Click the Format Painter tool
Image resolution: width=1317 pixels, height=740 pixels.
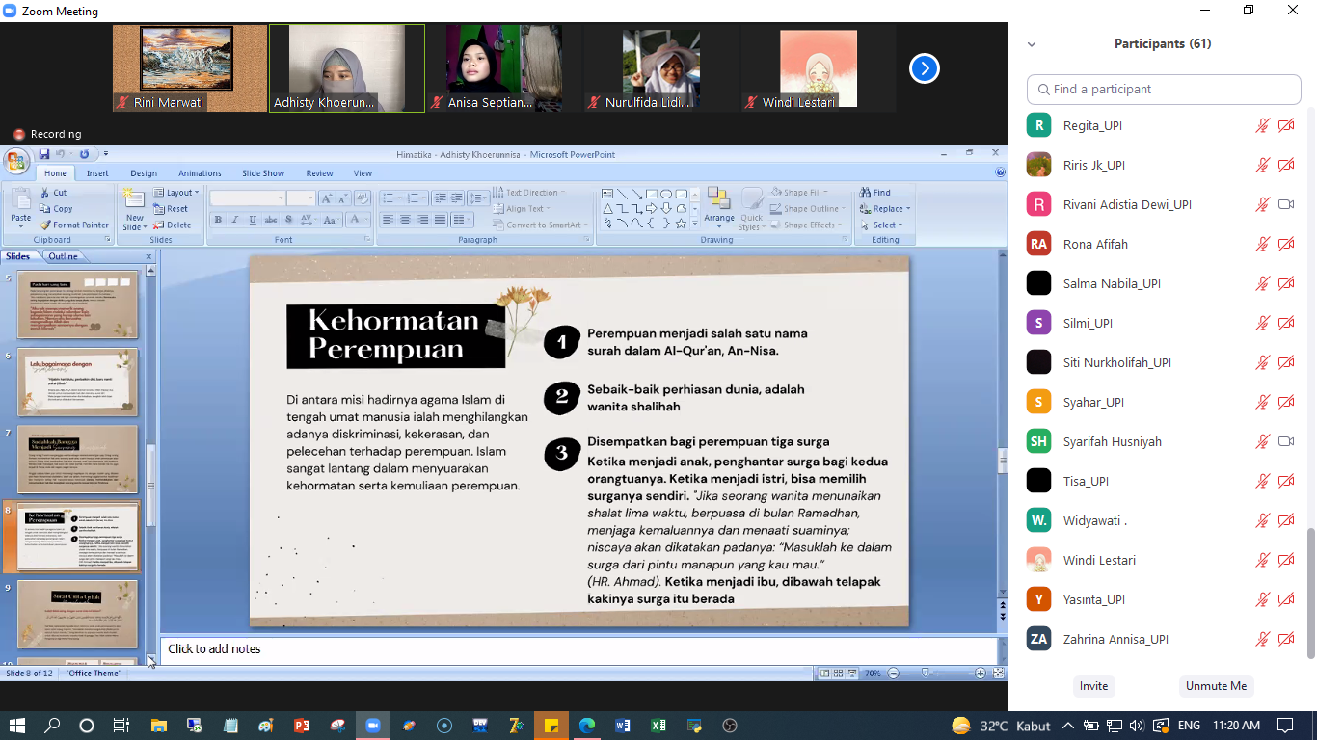point(75,225)
